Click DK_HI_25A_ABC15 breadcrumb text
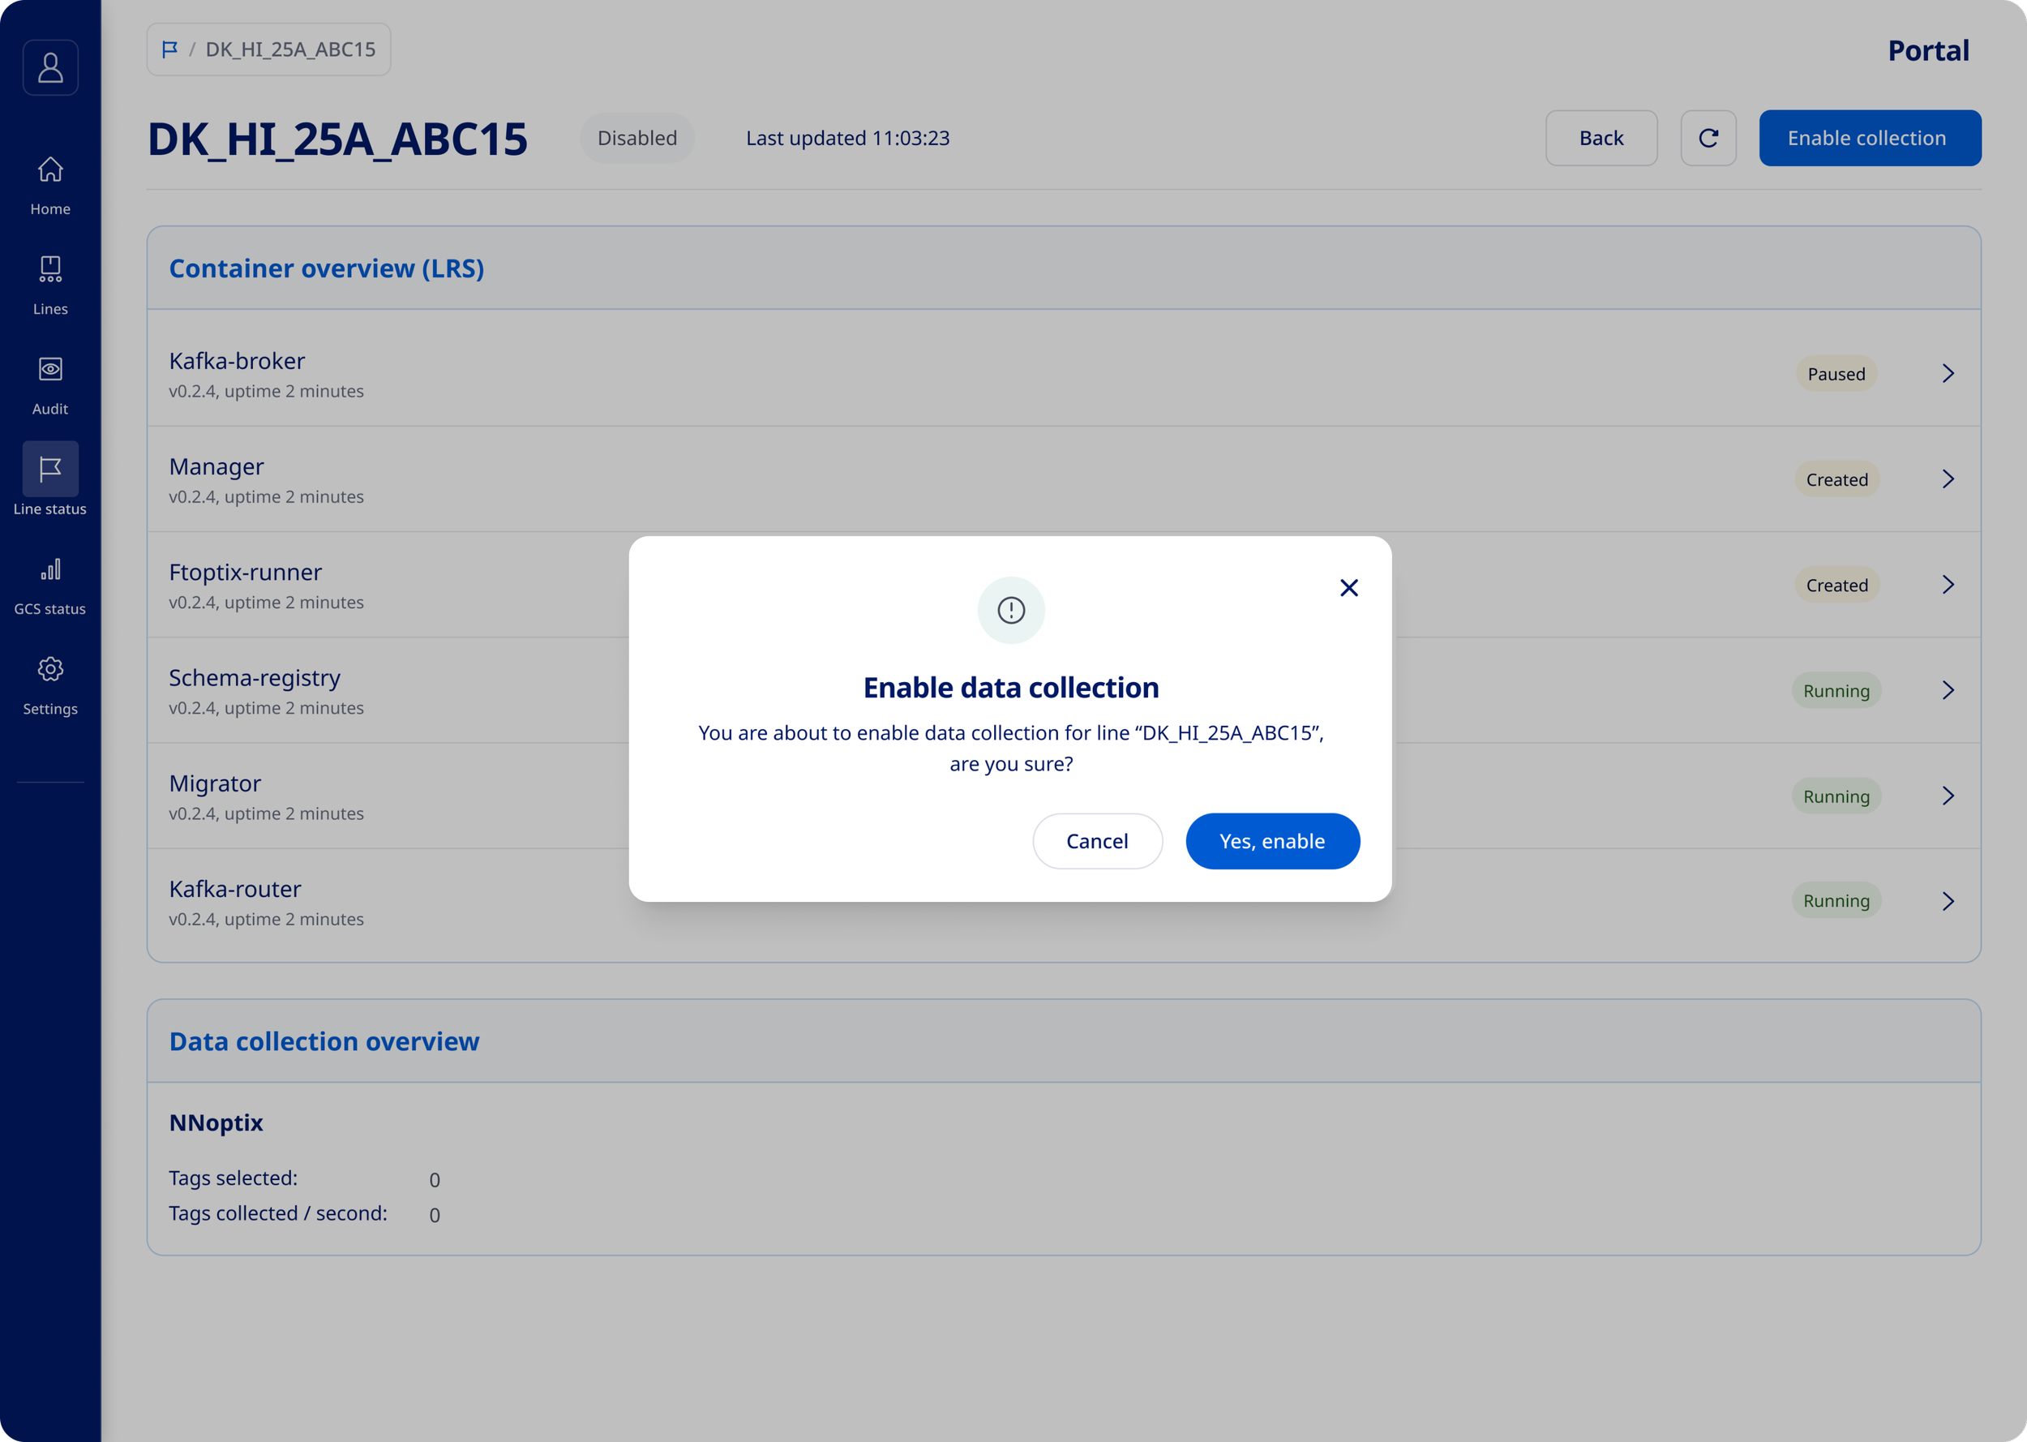This screenshot has width=2027, height=1442. 290,49
